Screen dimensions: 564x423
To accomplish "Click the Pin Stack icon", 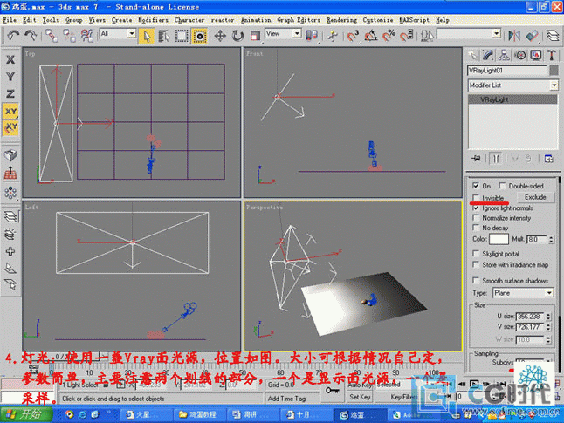I will 476,159.
